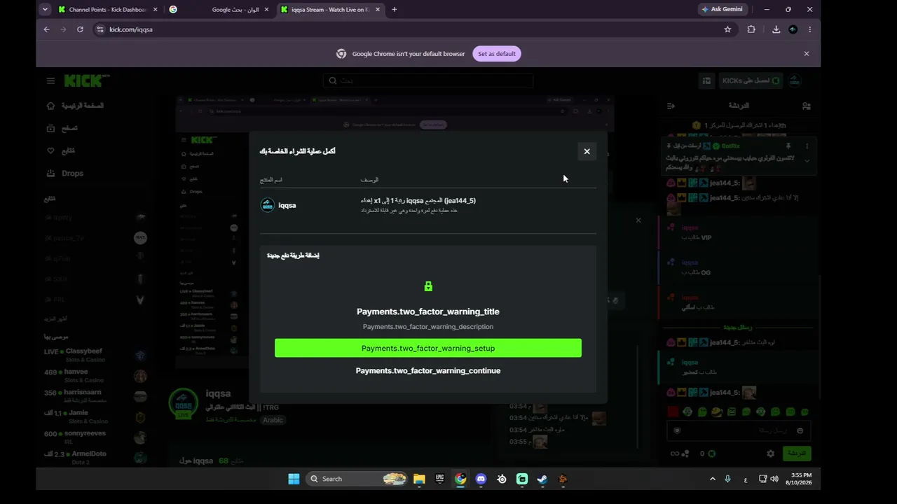This screenshot has height=504, width=897.
Task: Close the purchase checkout dialog
Action: tap(587, 151)
